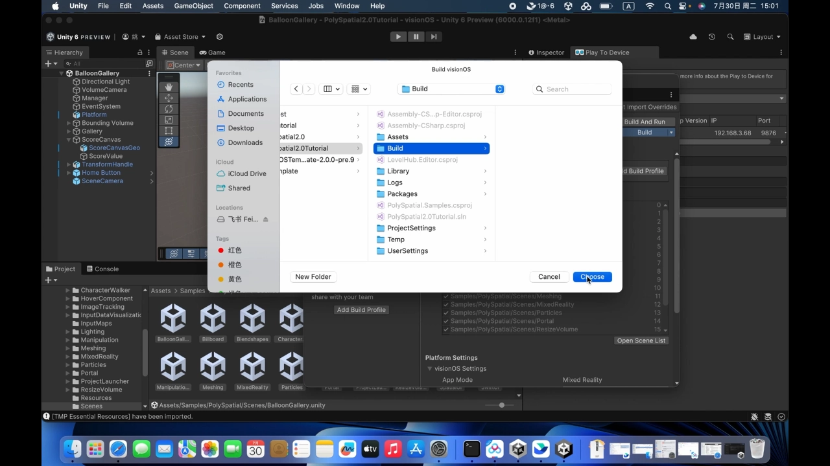The width and height of the screenshot is (830, 466).
Task: Open the Asset Store dropdown
Action: click(180, 37)
